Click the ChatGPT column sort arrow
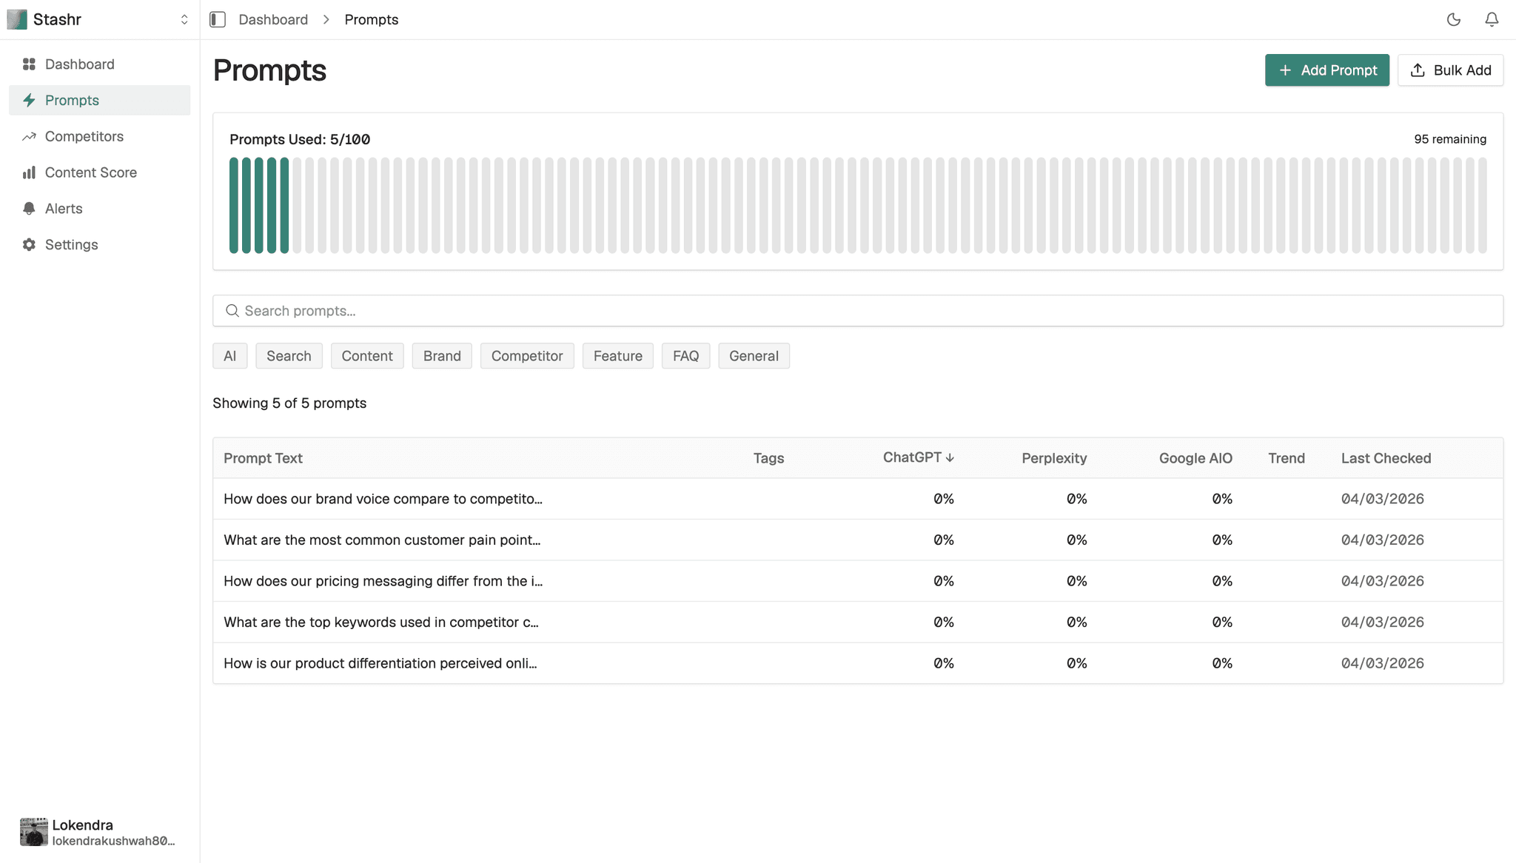Image resolution: width=1516 pixels, height=863 pixels. (x=950, y=457)
